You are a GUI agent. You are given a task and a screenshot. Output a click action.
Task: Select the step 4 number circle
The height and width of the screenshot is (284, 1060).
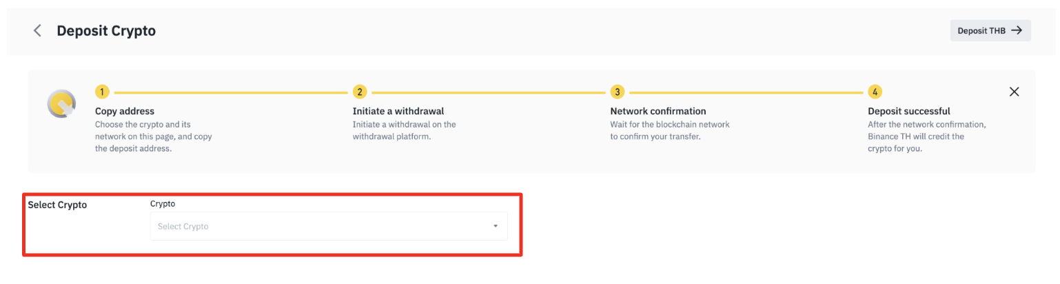[875, 92]
